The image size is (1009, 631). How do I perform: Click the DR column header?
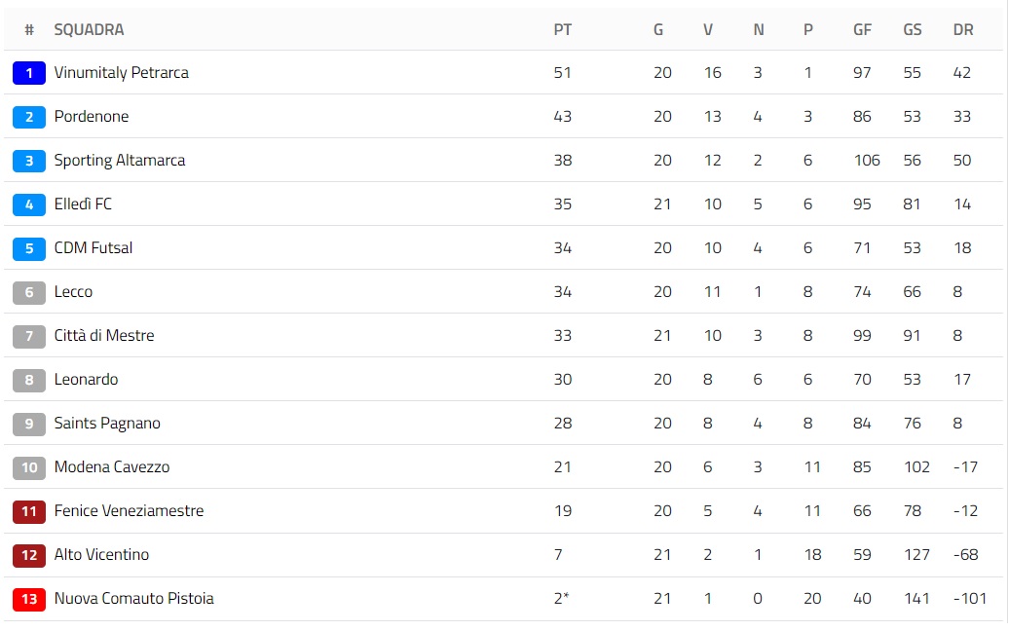(x=963, y=29)
